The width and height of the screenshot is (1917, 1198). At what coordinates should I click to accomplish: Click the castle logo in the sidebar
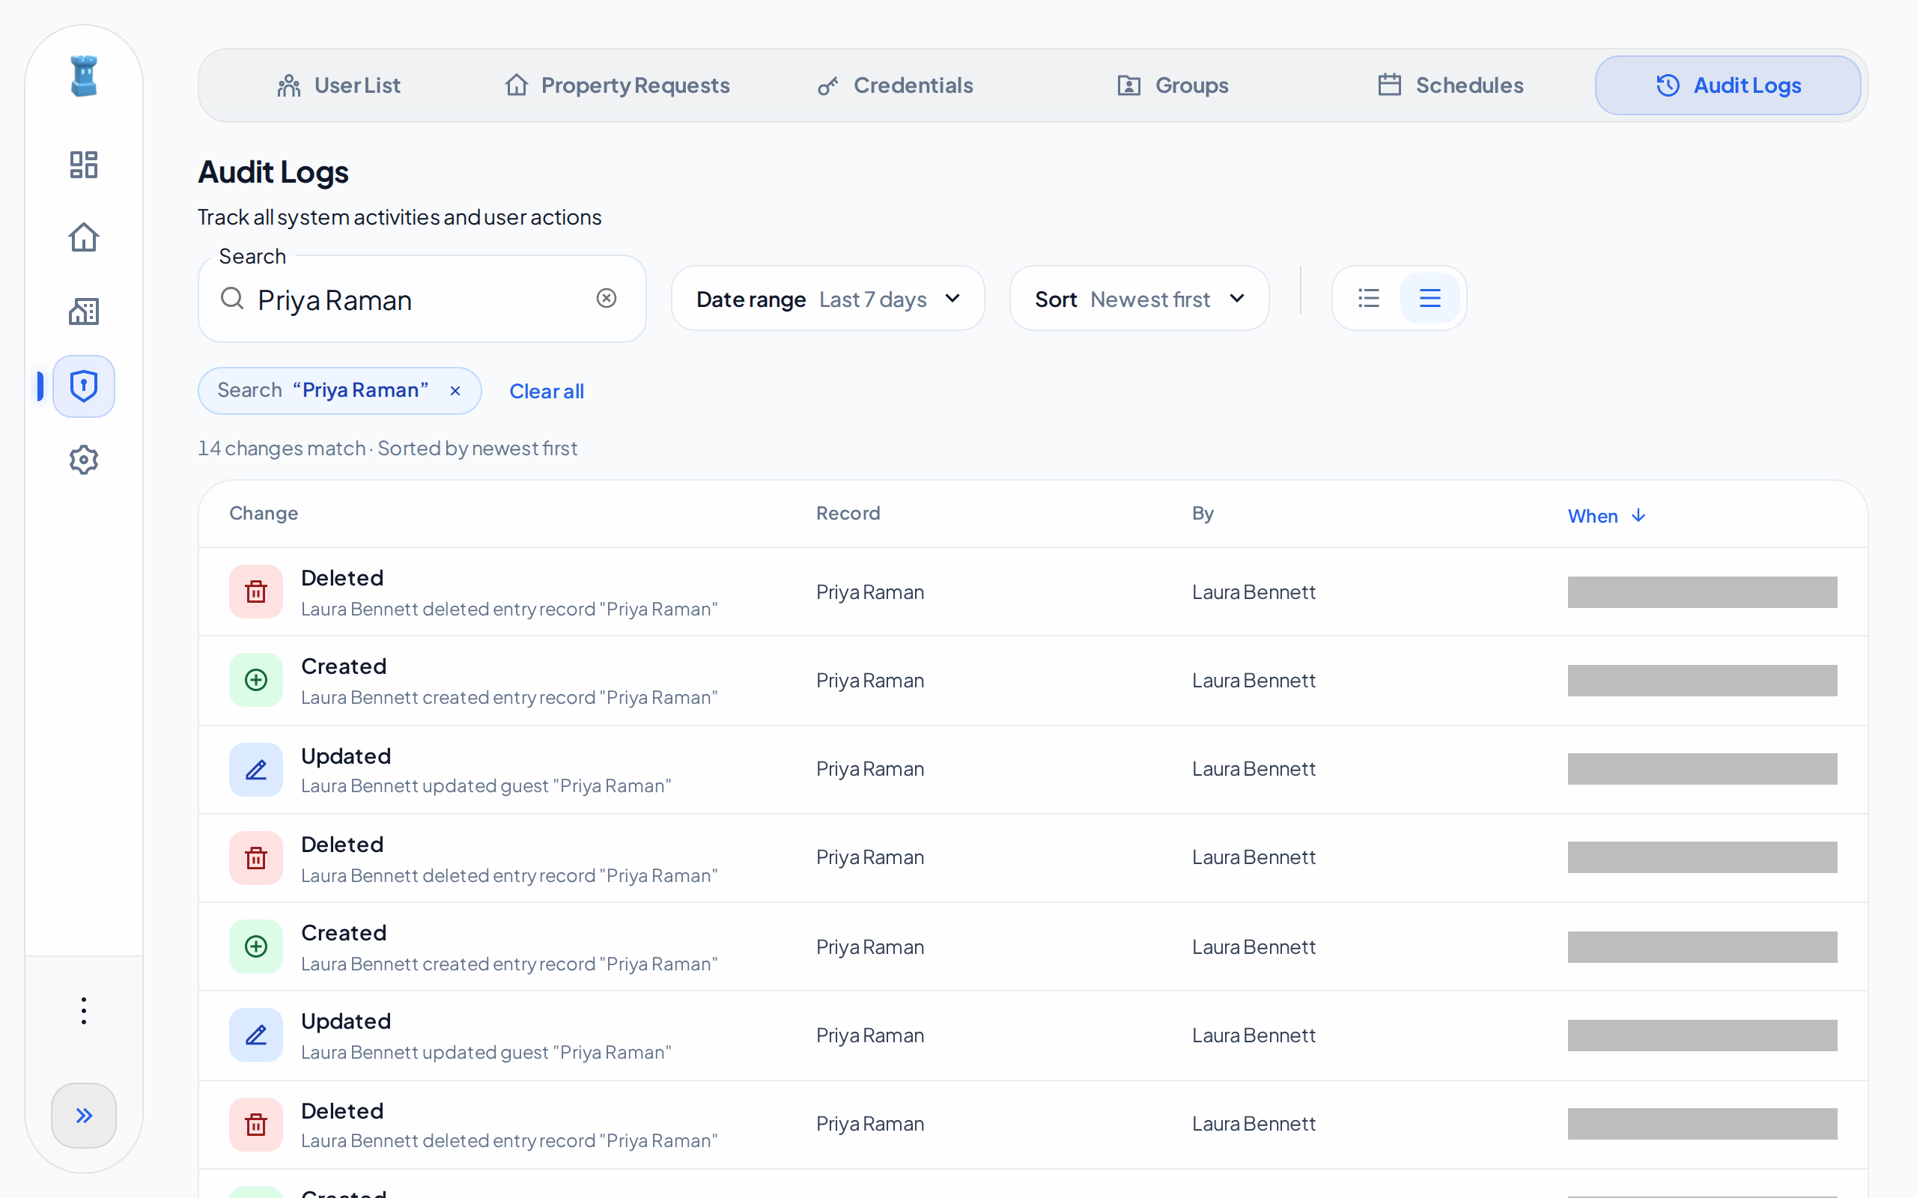click(84, 76)
